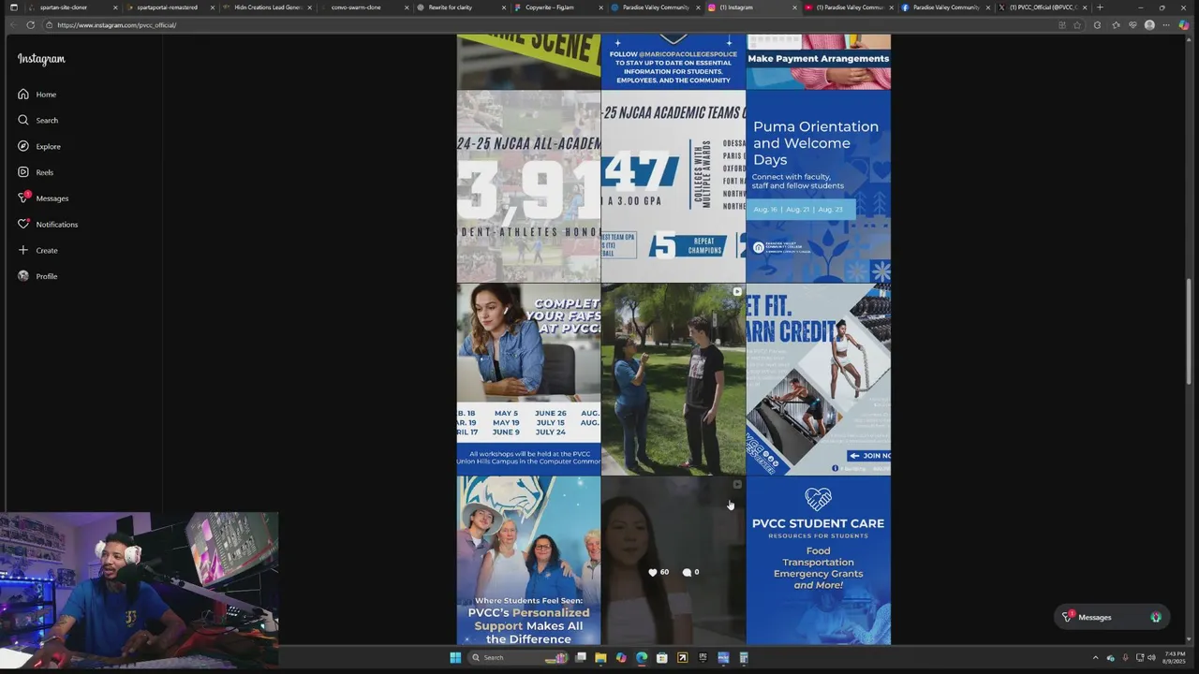Screen dimensions: 1199x674
Task: Switch to Rewrite for clarity tab
Action: click(x=460, y=7)
